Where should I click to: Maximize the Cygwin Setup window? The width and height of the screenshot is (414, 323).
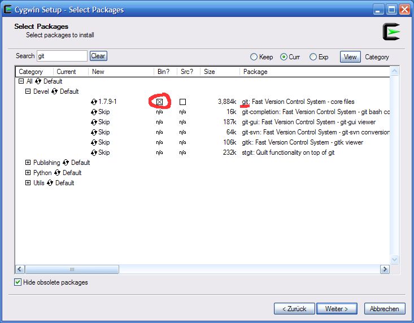click(391, 10)
